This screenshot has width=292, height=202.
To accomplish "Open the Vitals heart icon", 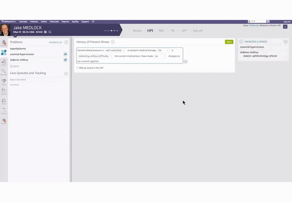I will pyautogui.click(x=4, y=81).
